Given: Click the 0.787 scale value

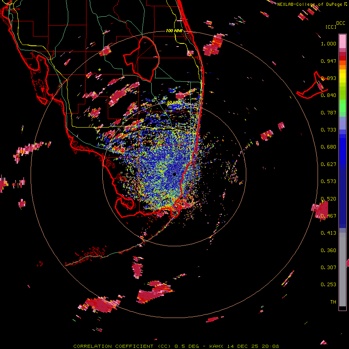Looking at the screenshot, I should click(328, 112).
